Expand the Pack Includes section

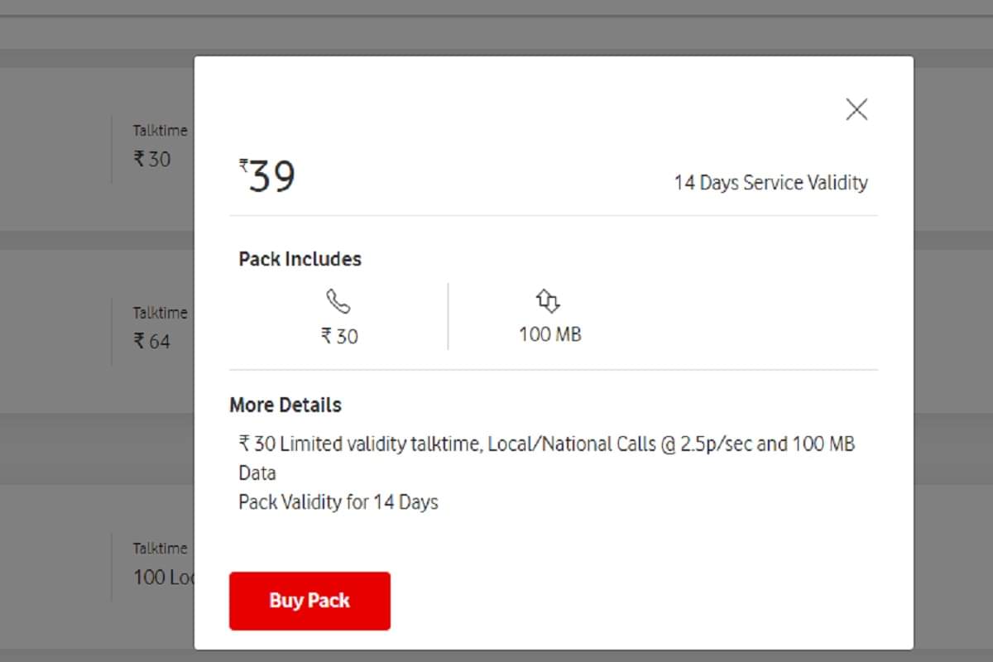300,258
